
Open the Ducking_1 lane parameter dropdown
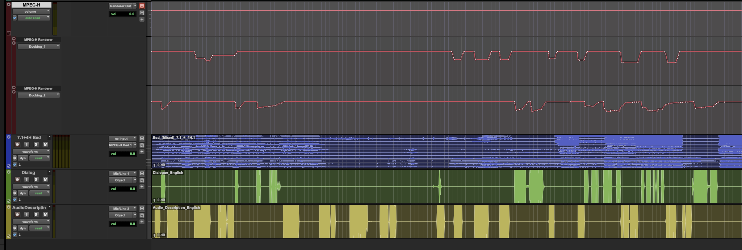[x=39, y=46]
